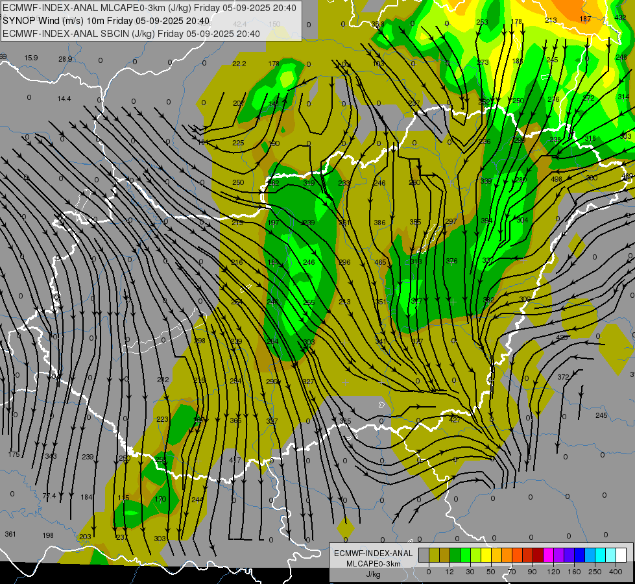The height and width of the screenshot is (584, 635).
Task: Click the map value '386'
Action: coord(379,223)
